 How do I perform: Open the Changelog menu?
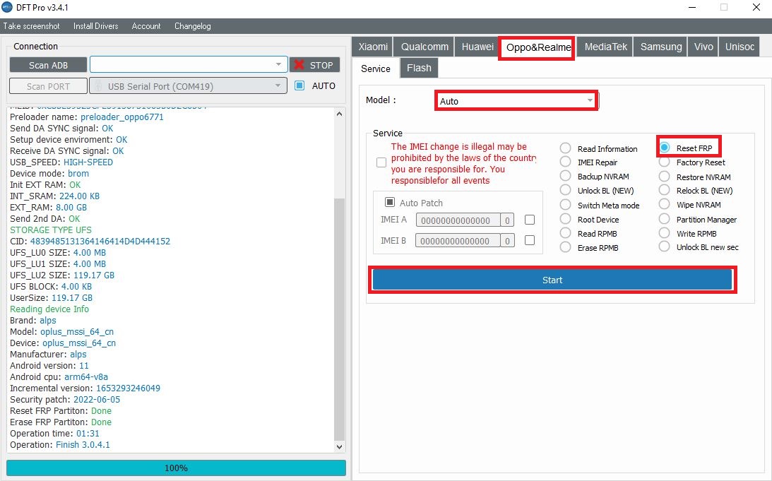pos(193,26)
